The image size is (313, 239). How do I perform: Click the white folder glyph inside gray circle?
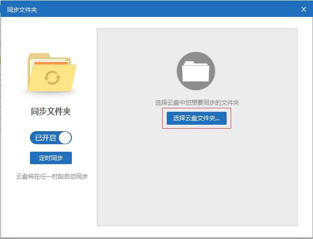196,72
